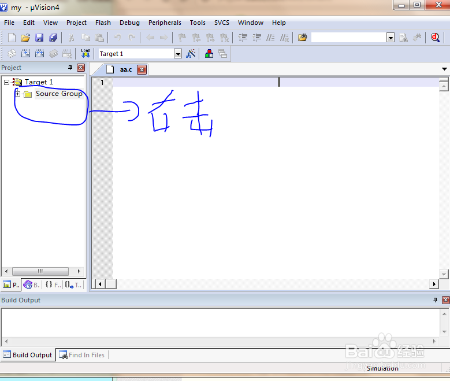Screen dimensions: 450x381
Task: Switch to Build Output tab
Action: 28,355
